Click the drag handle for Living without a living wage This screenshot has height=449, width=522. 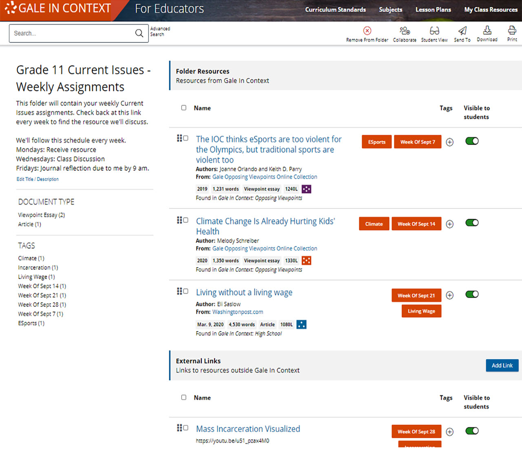179,291
